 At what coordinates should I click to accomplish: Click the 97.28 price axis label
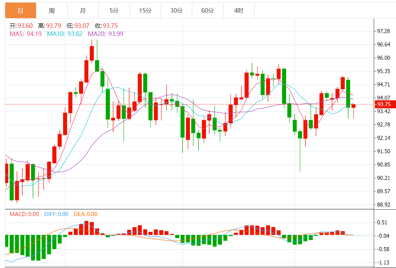(383, 31)
